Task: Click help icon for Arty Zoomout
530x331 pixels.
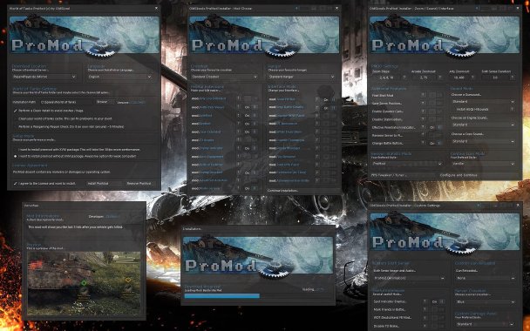Action: [x=472, y=78]
